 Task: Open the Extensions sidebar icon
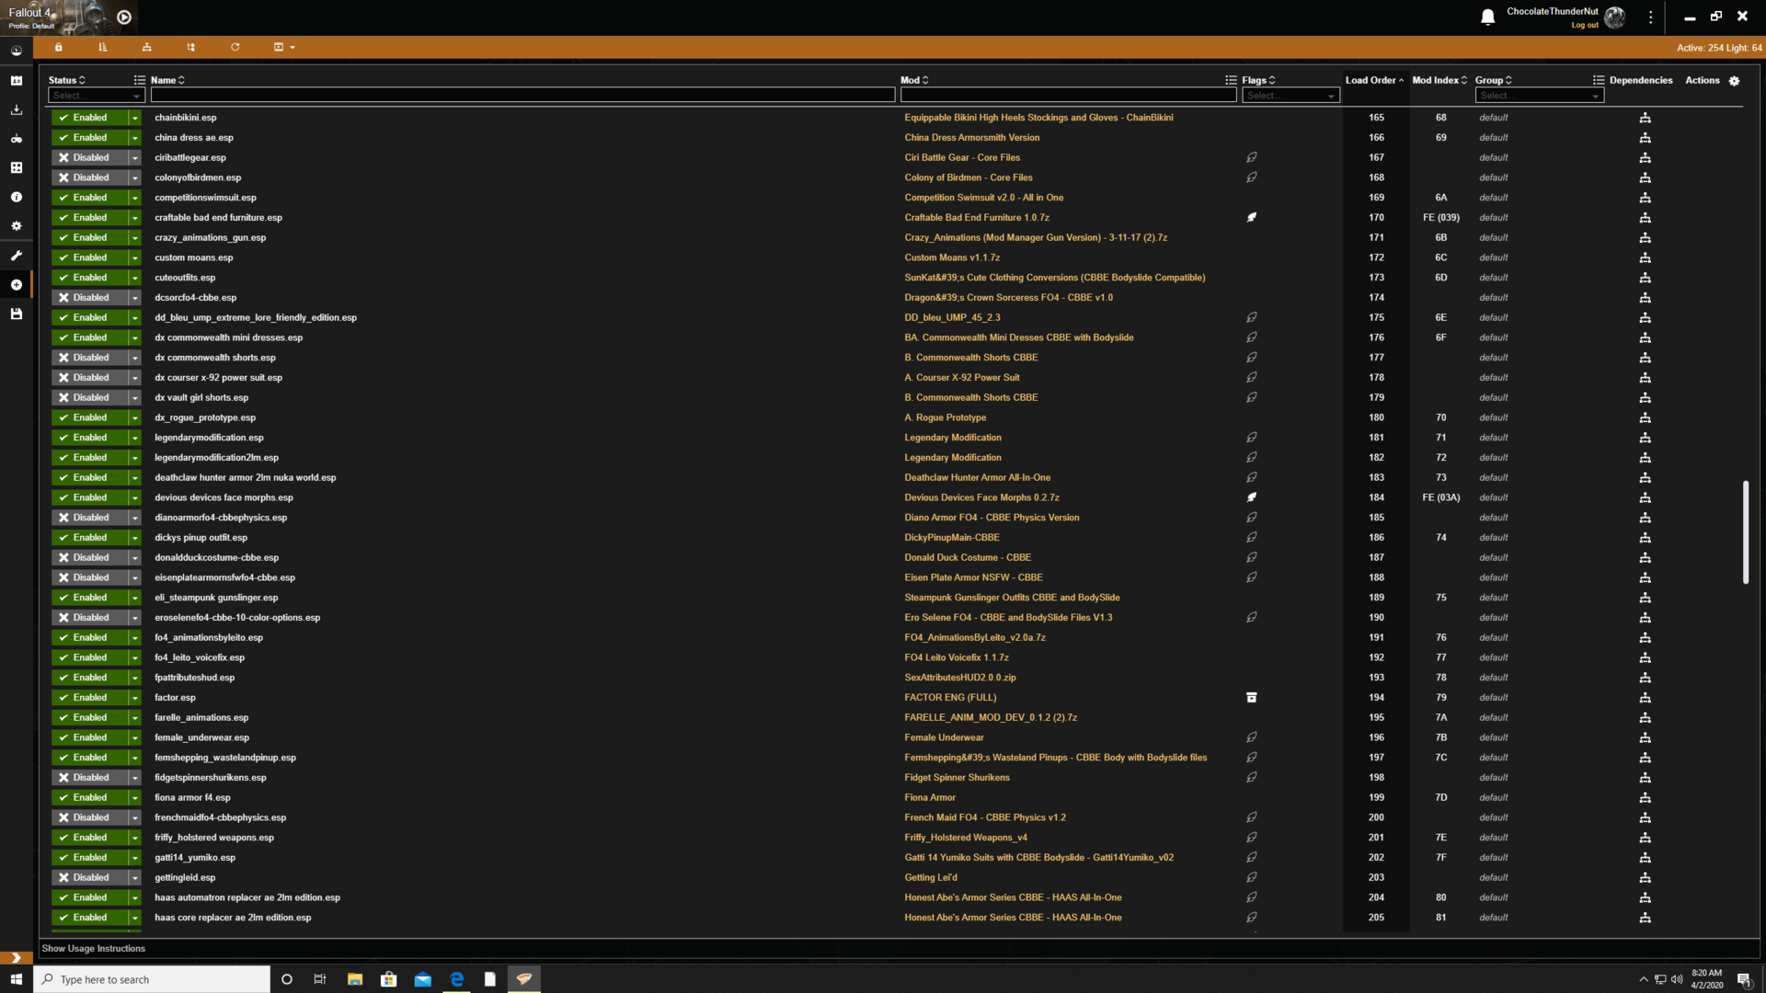17,168
